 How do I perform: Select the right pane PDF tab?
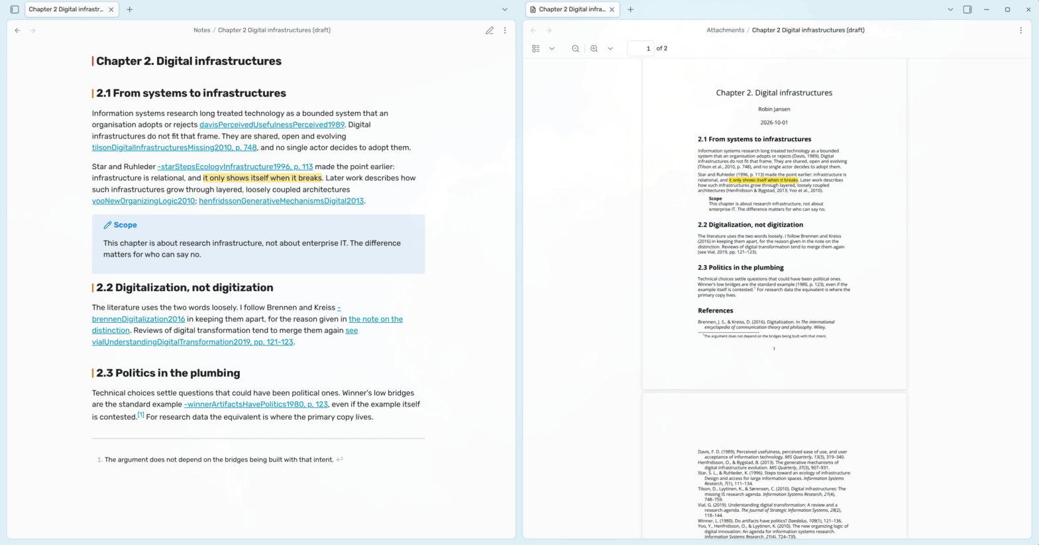click(571, 9)
